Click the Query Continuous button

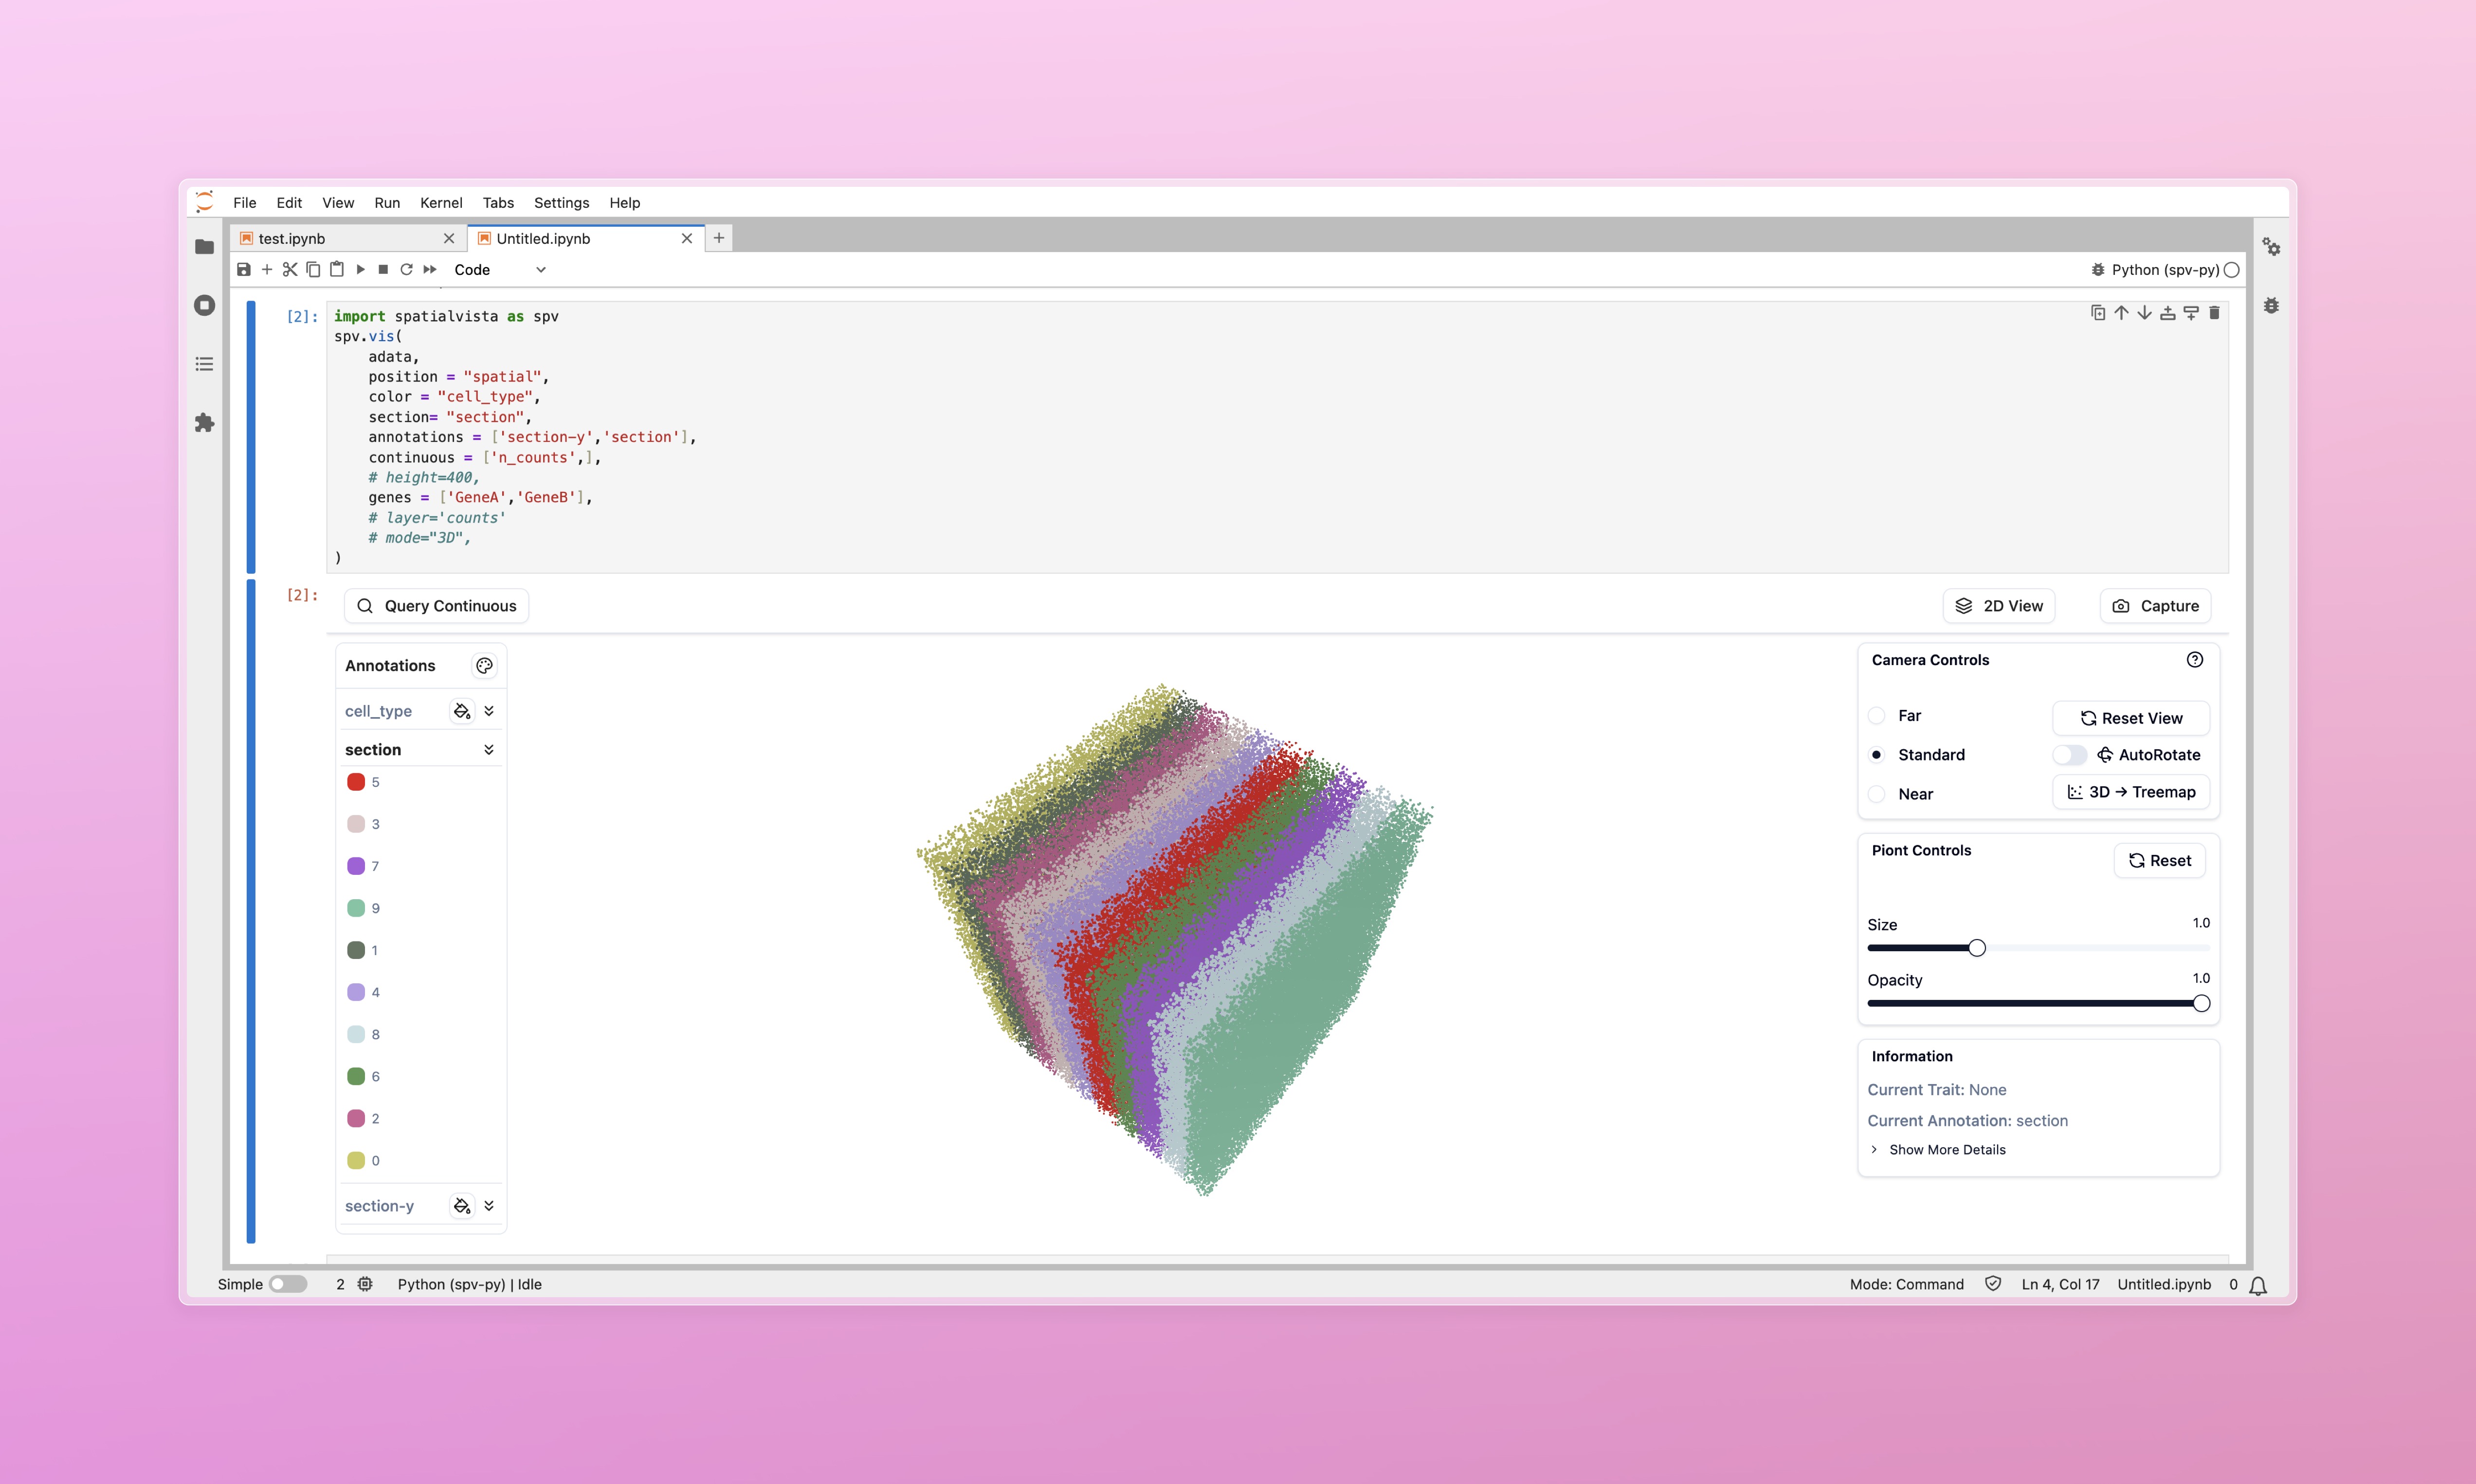point(437,606)
